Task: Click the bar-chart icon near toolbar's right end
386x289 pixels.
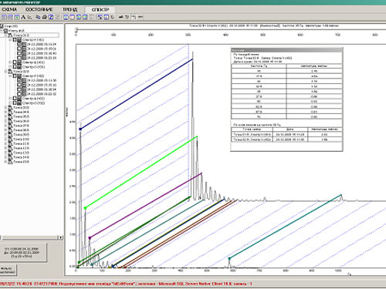Action: click(x=120, y=17)
